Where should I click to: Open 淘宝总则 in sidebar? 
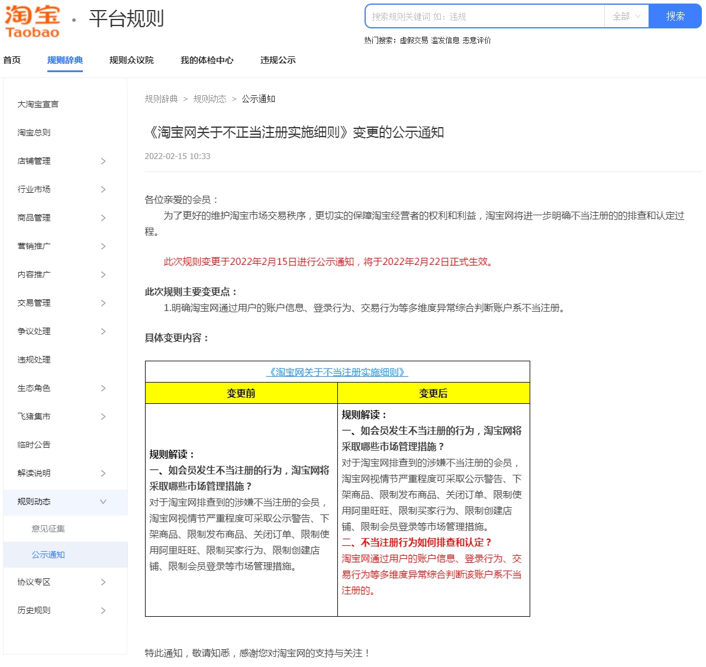tap(34, 132)
